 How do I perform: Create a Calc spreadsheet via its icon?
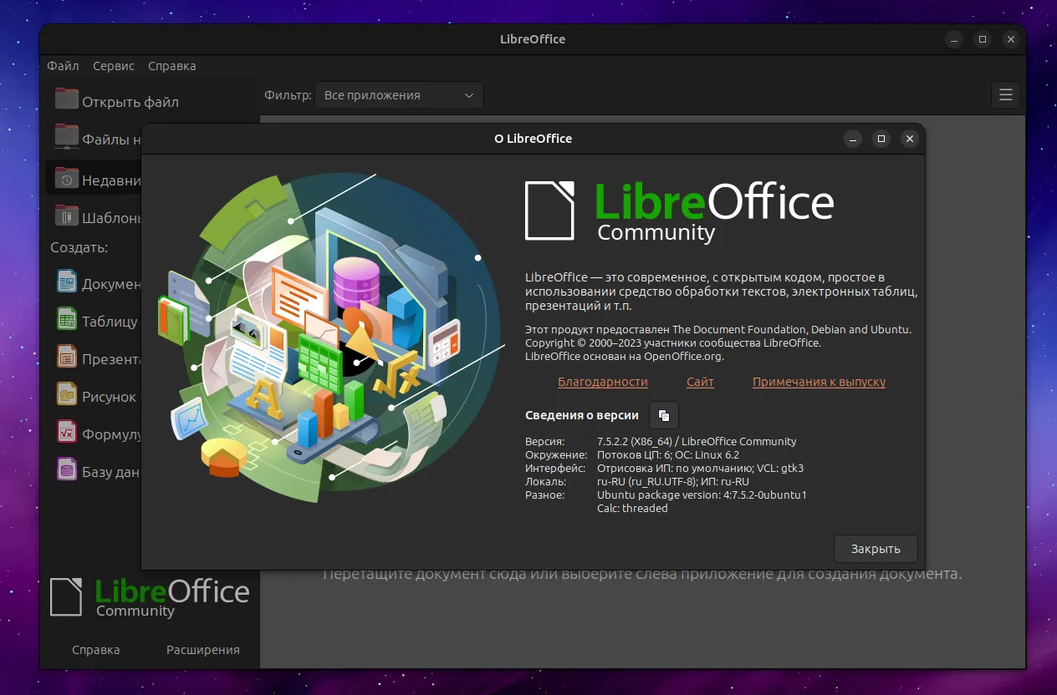pyautogui.click(x=67, y=319)
